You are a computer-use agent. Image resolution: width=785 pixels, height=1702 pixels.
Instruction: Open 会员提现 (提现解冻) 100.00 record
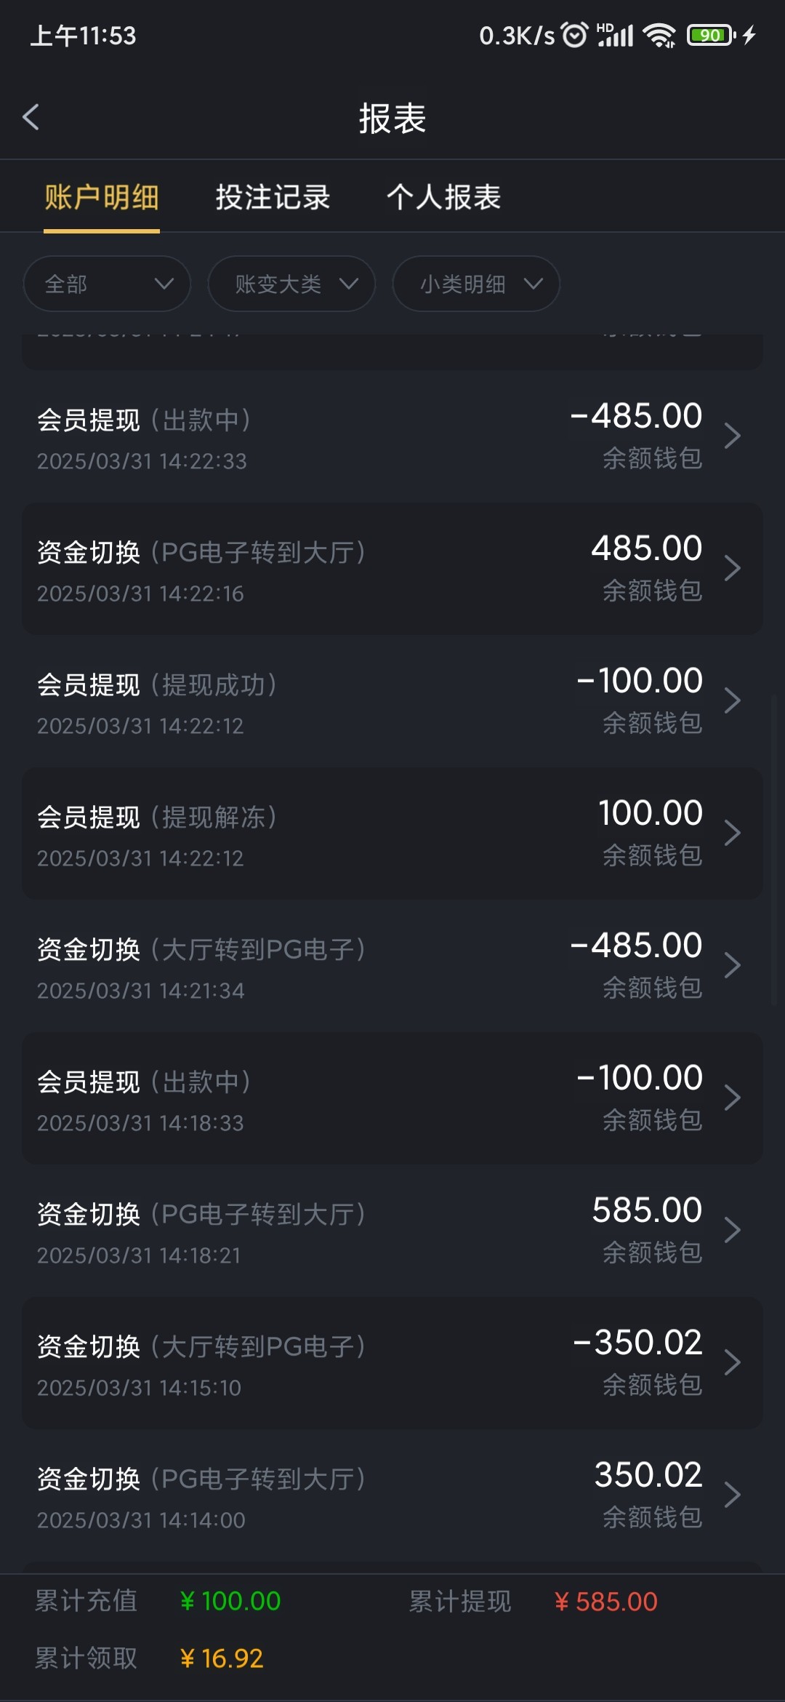[x=392, y=834]
